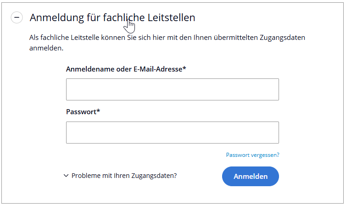346x205 pixels.
Task: Select the username or e-mail text box
Action: (x=172, y=89)
